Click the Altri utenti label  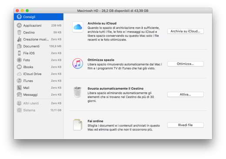click(x=31, y=103)
